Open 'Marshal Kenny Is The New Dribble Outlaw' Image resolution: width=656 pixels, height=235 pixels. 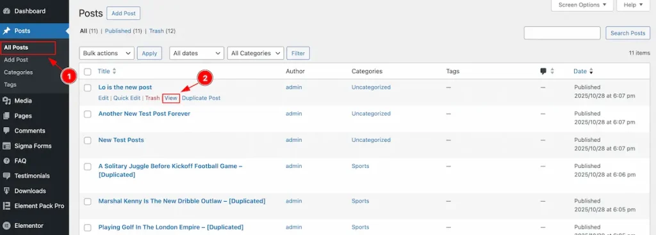pos(181,201)
